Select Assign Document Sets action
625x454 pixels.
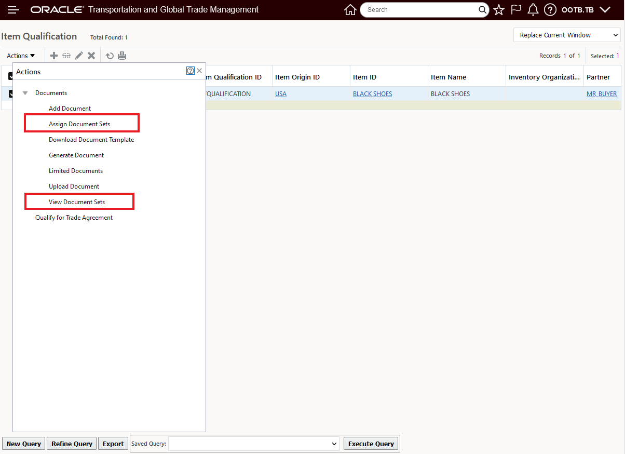[79, 124]
